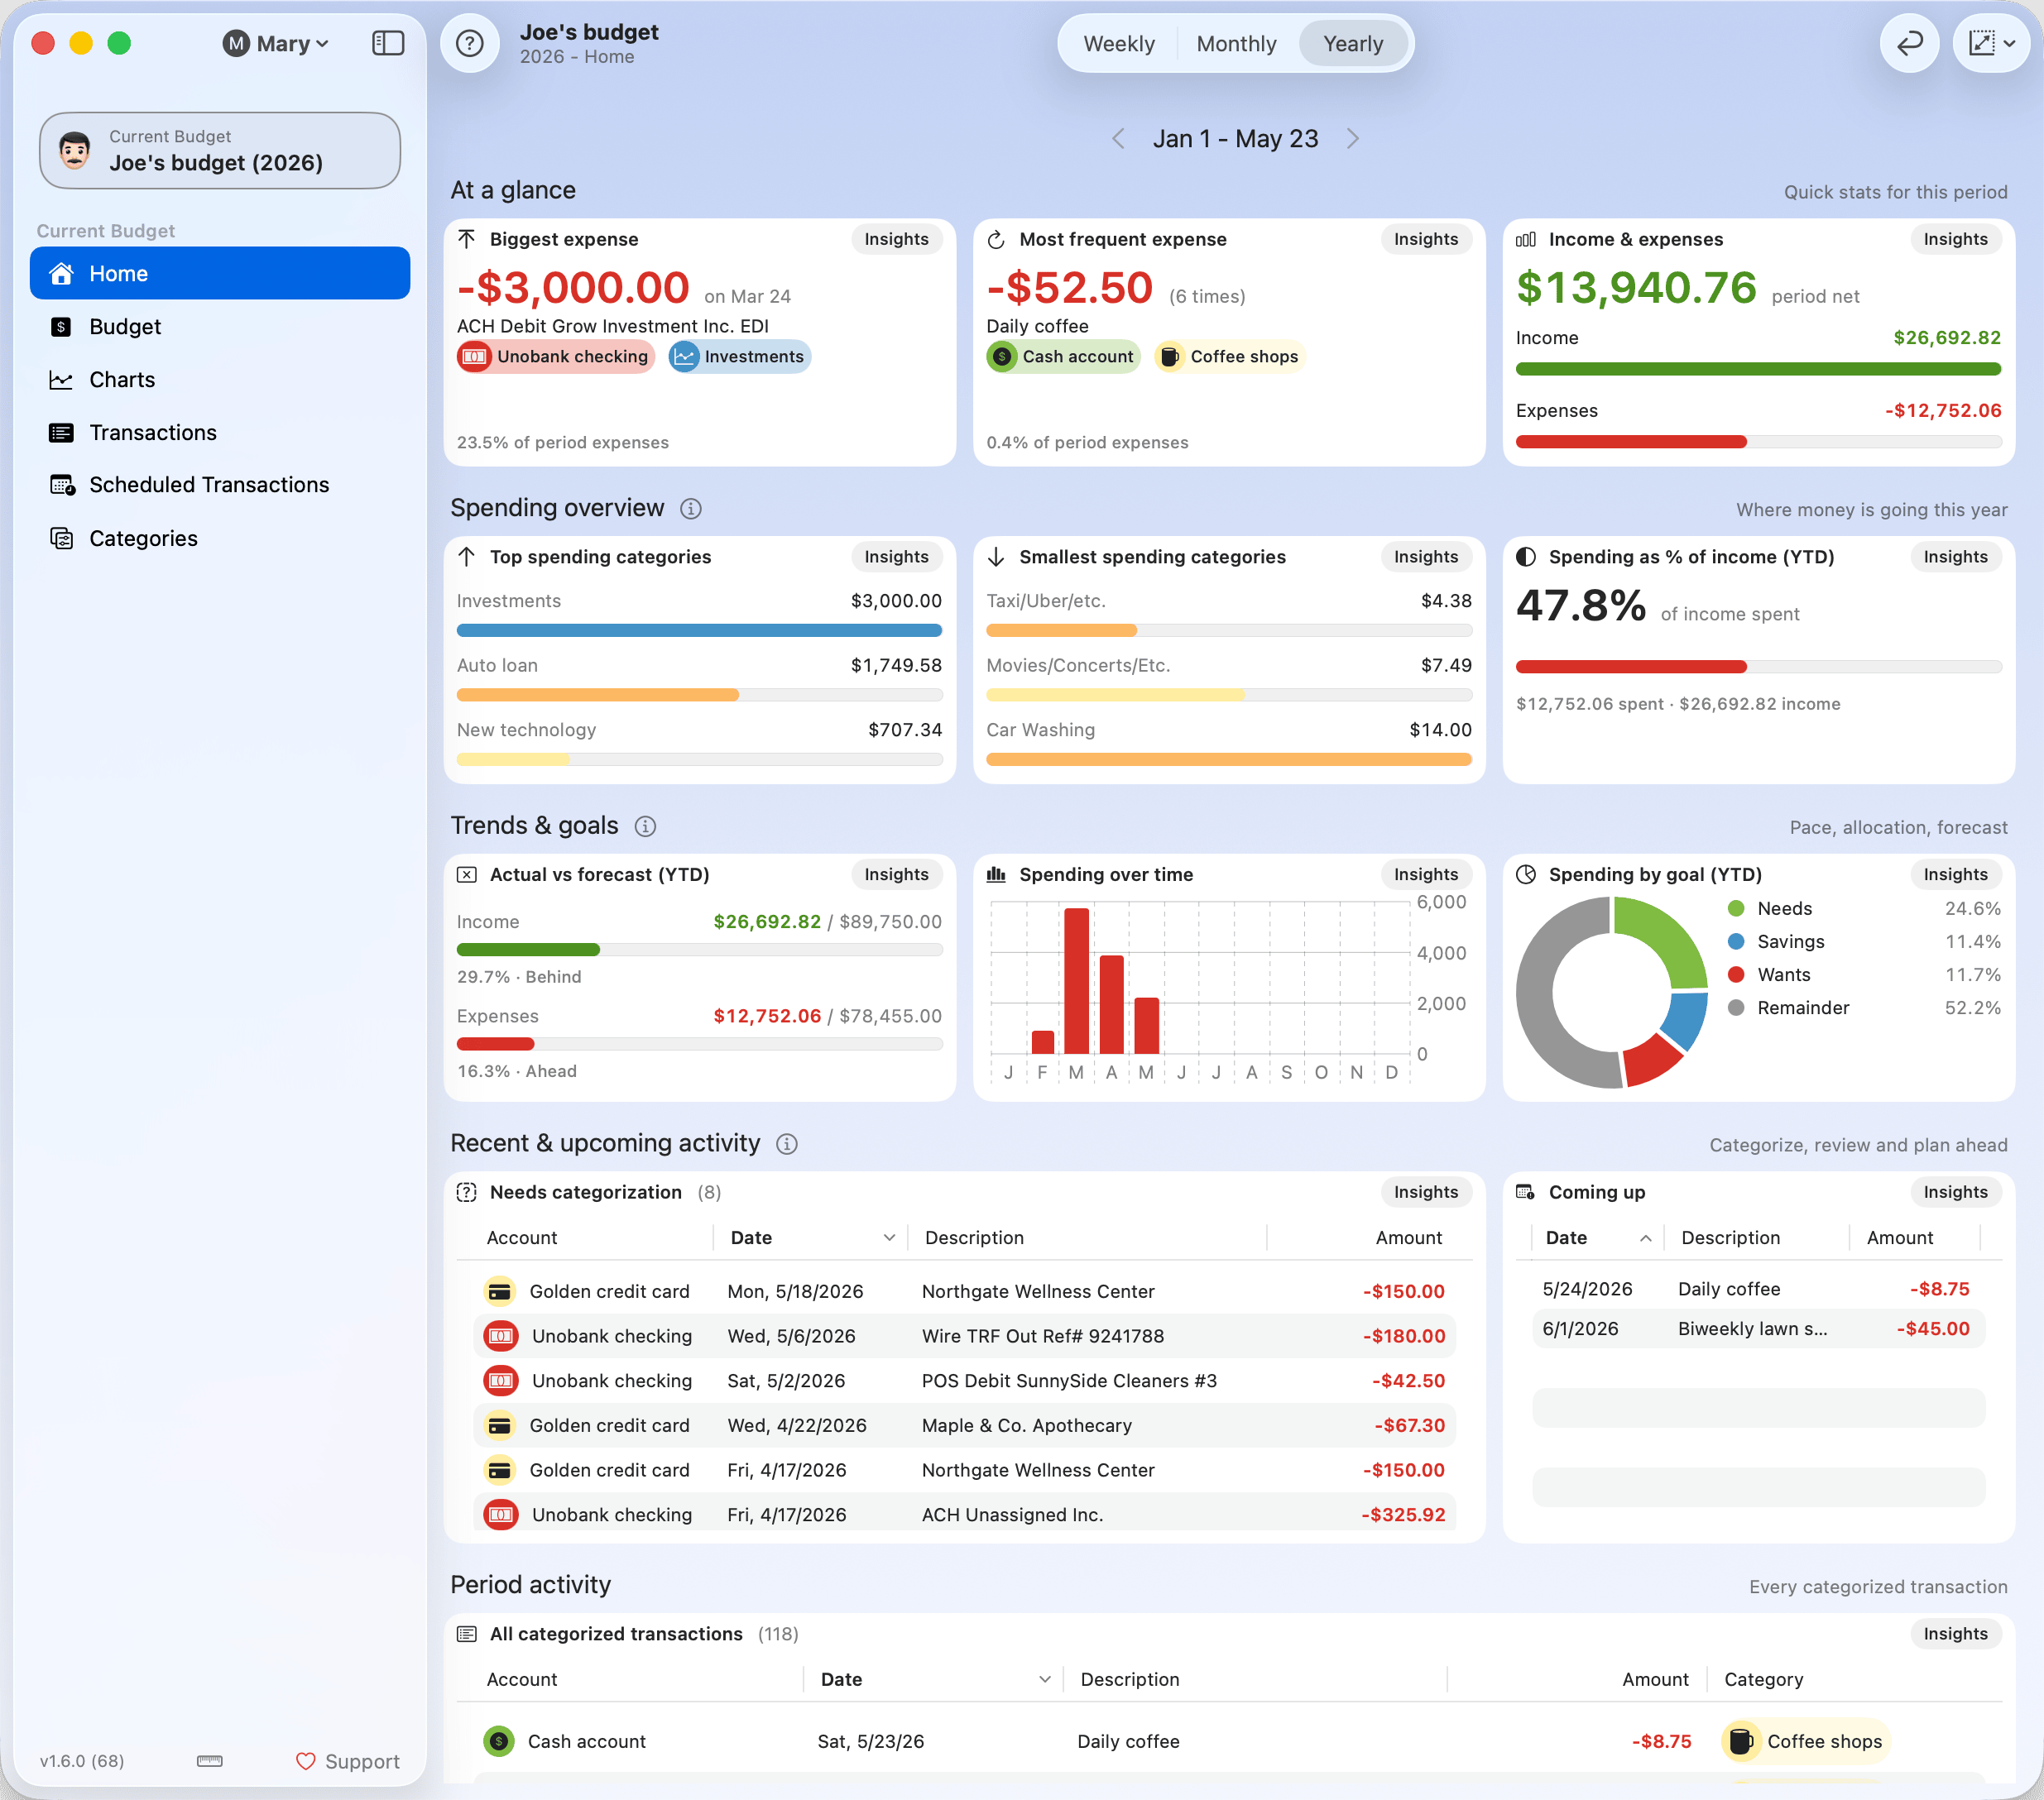
Task: Open the help question mark icon
Action: click(469, 43)
